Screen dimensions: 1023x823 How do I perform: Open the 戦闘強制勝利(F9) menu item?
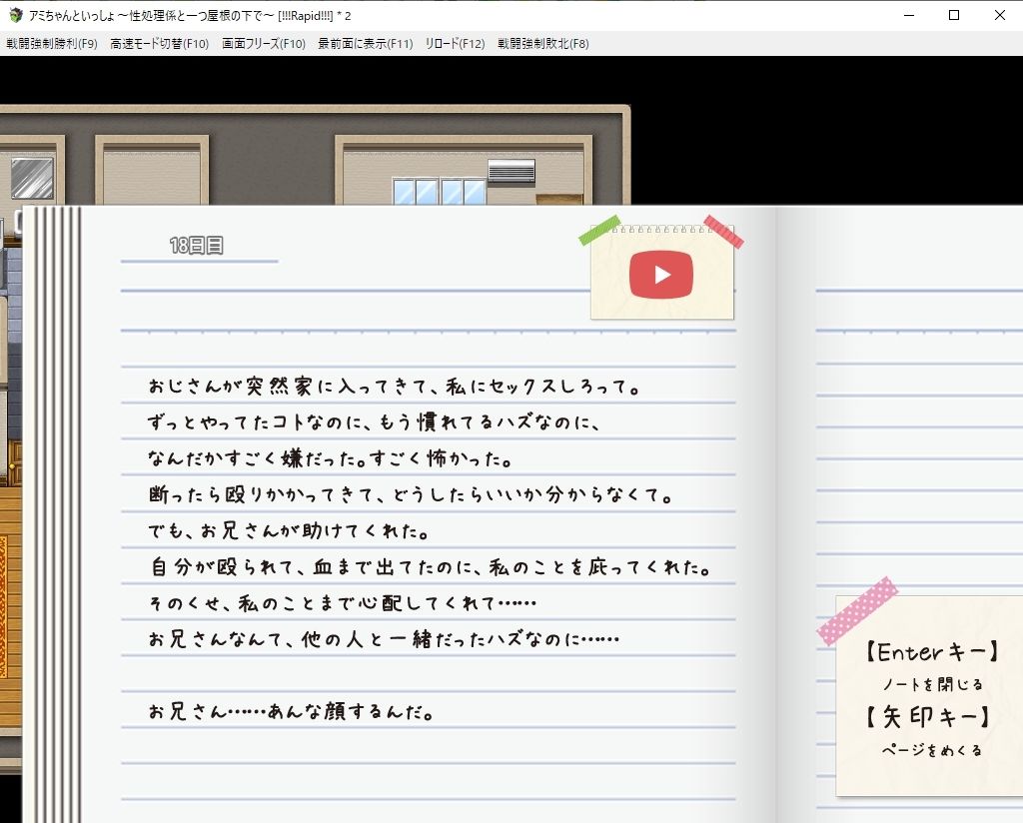point(52,43)
